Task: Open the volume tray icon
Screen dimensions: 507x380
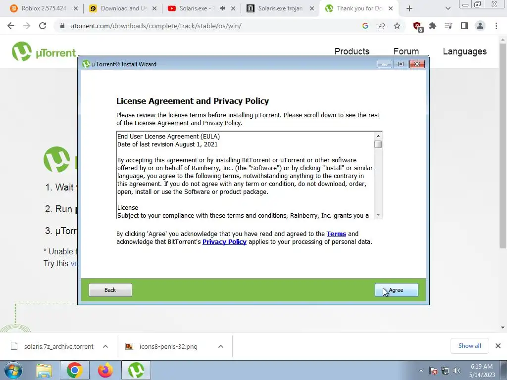Action: (x=457, y=371)
